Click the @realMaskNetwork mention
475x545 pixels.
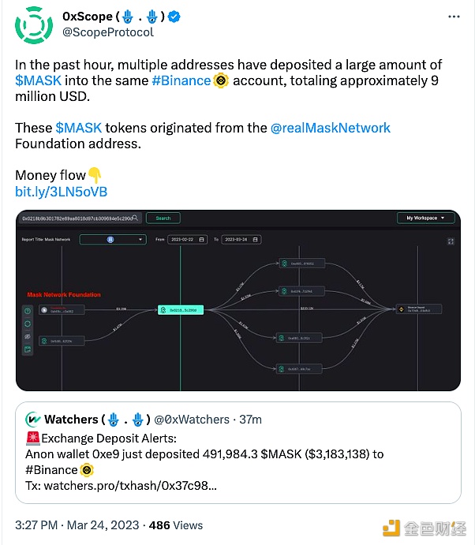(x=330, y=128)
